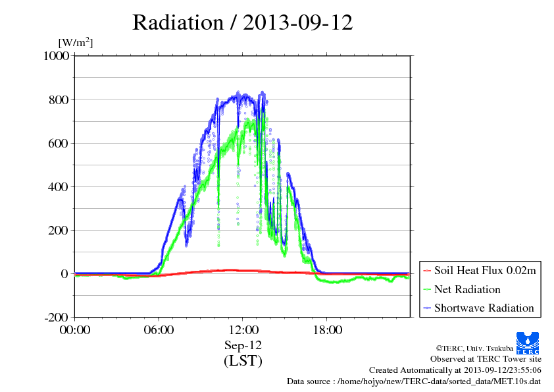Click the green Net Radiation legend marker

pyautogui.click(x=426, y=289)
